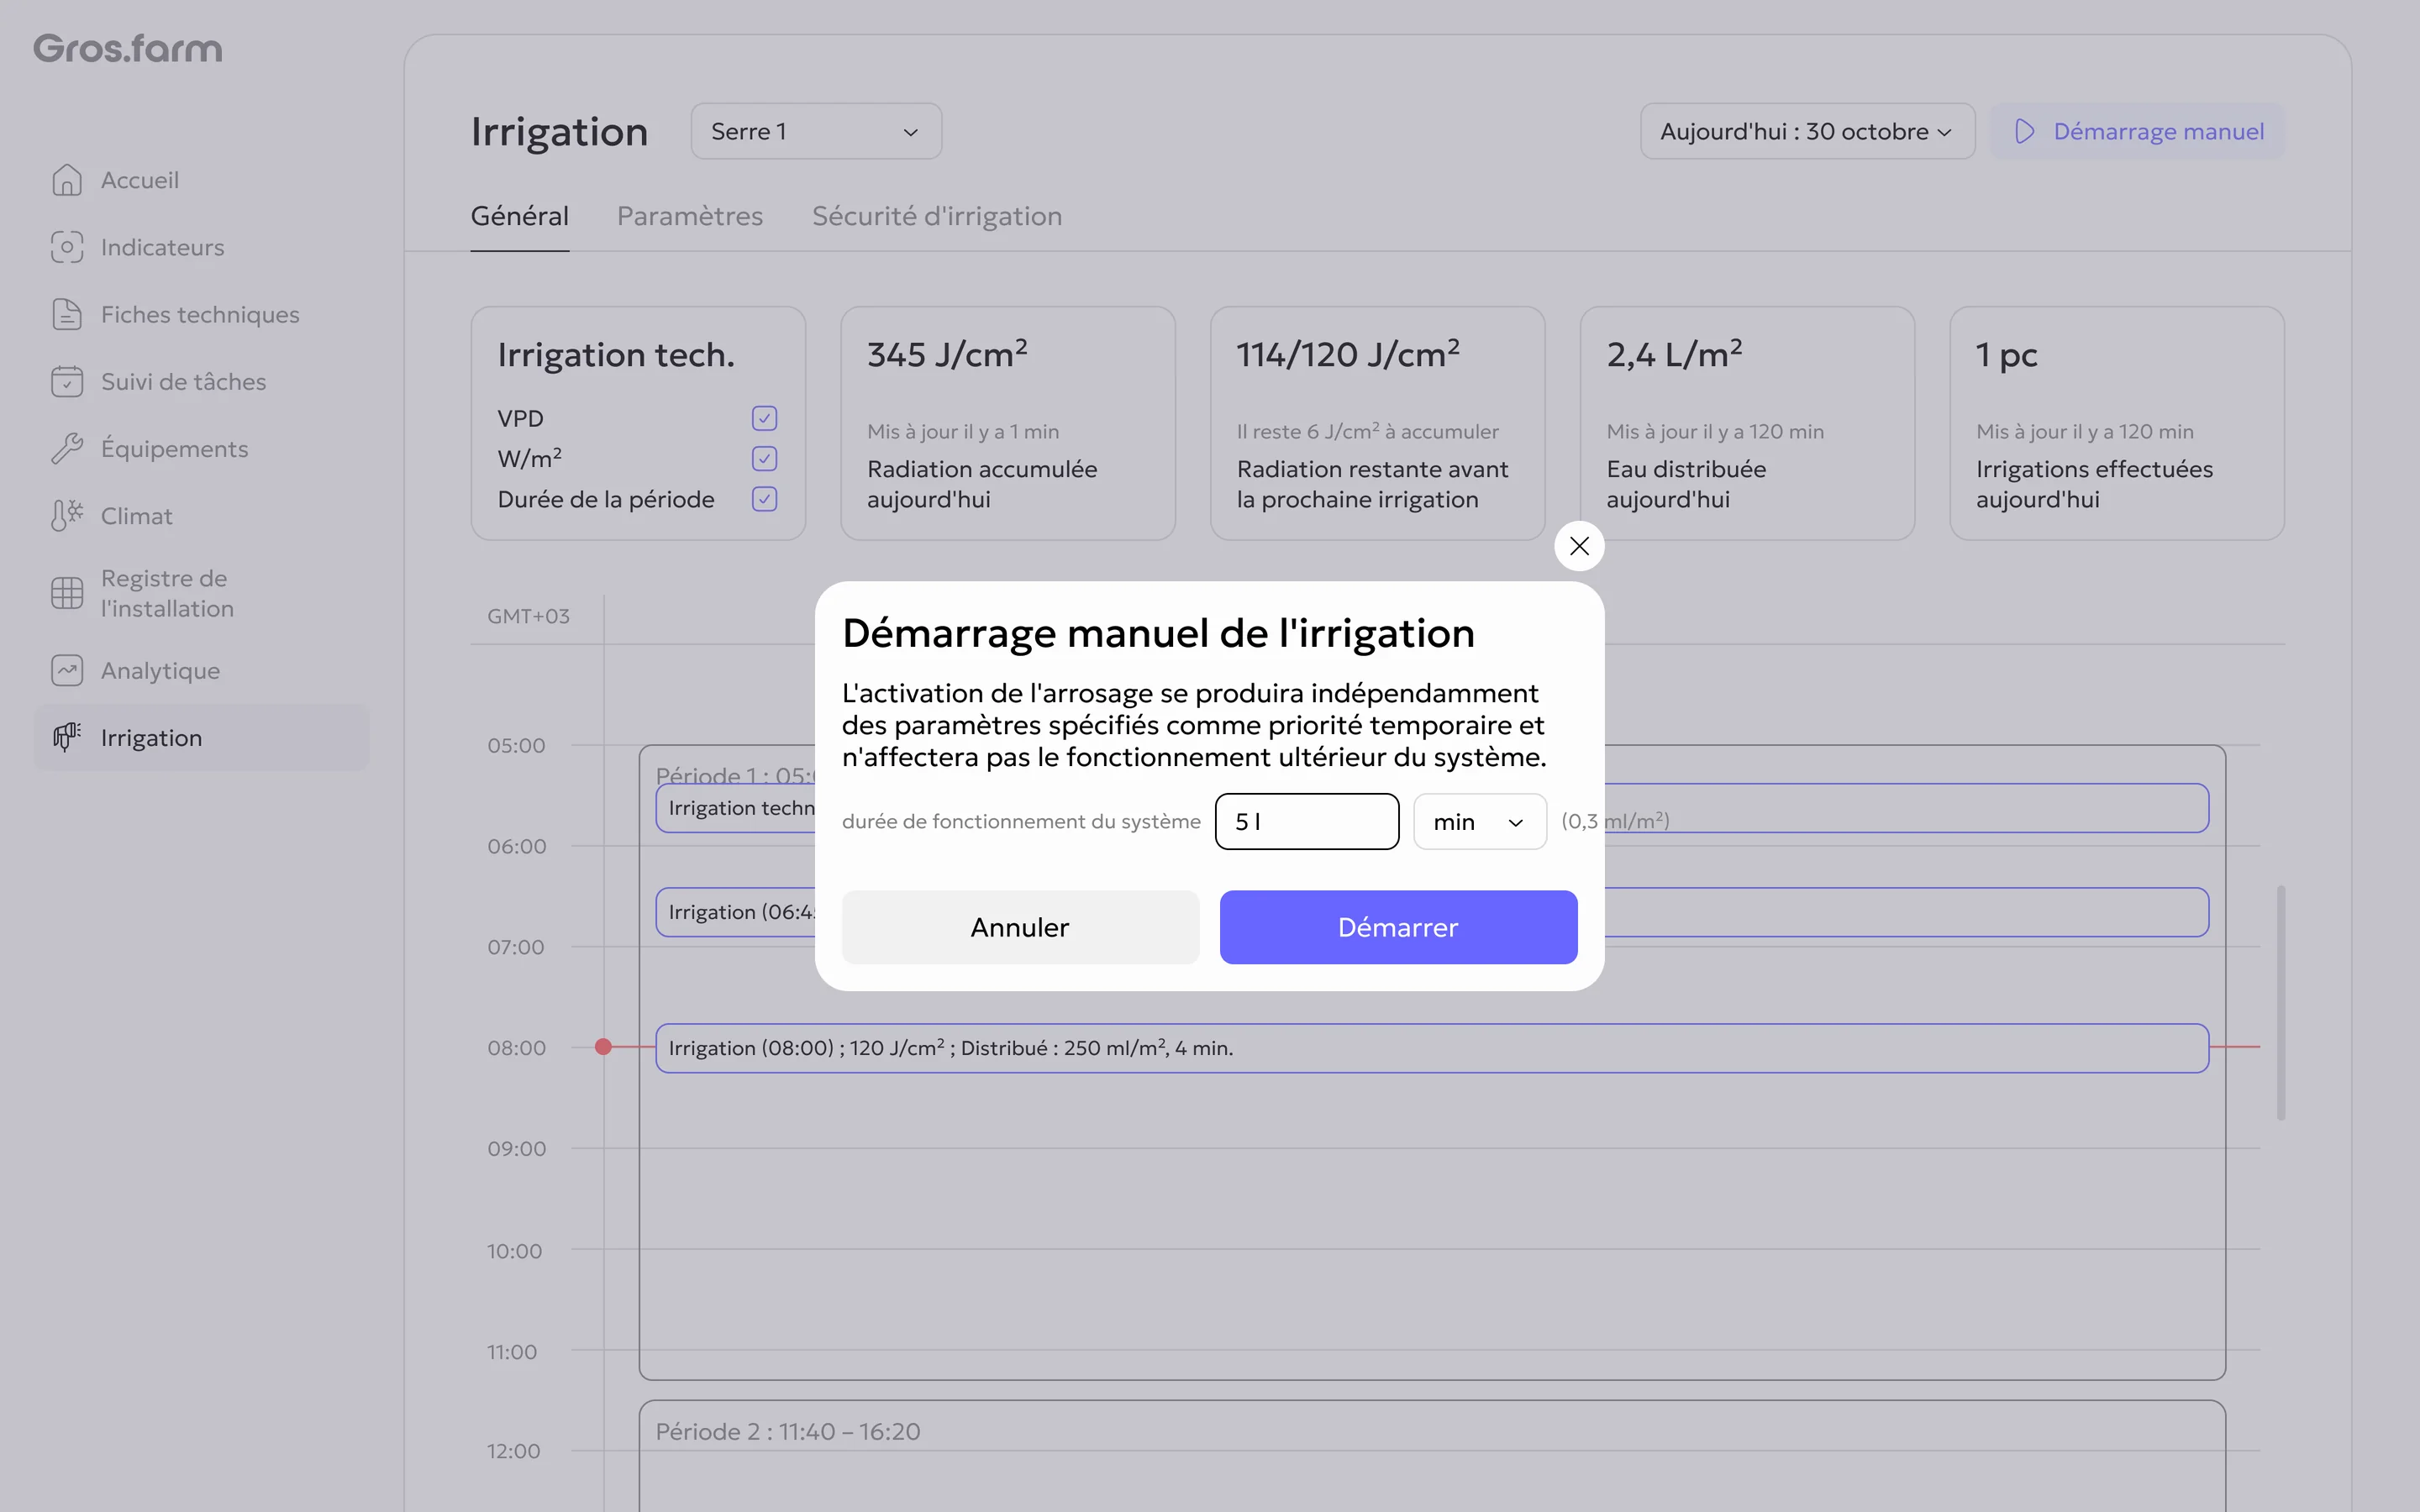Select Irrigation in the sidebar
This screenshot has width=2420, height=1512.
(201, 737)
